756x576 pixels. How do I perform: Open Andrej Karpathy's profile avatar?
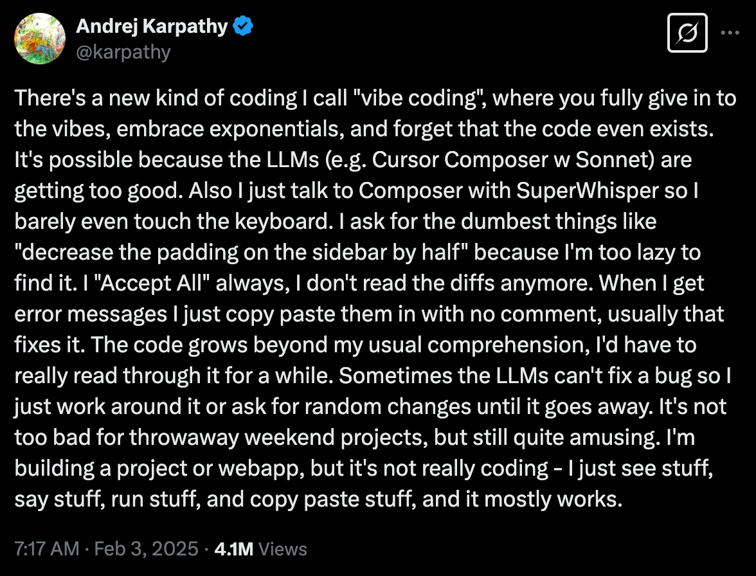tap(39, 39)
